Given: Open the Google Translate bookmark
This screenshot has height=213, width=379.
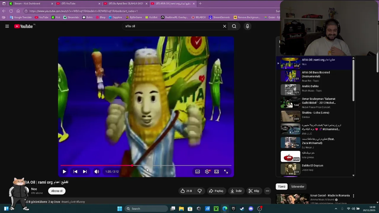Looking at the screenshot, I should [x=21, y=17].
